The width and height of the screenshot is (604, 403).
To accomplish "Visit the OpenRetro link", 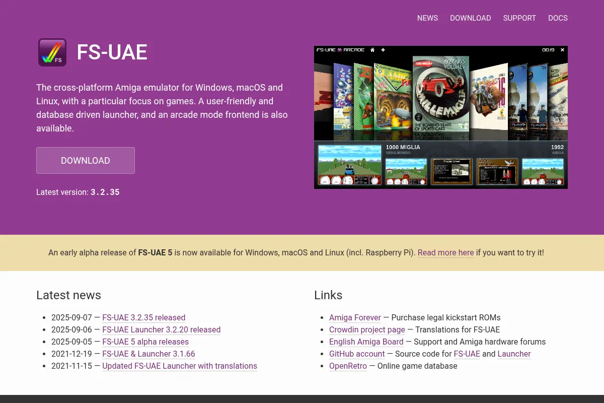I will [348, 366].
